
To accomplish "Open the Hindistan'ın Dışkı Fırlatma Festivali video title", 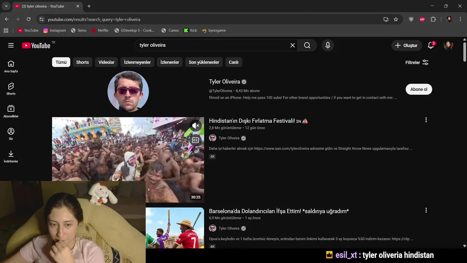I will [258, 121].
